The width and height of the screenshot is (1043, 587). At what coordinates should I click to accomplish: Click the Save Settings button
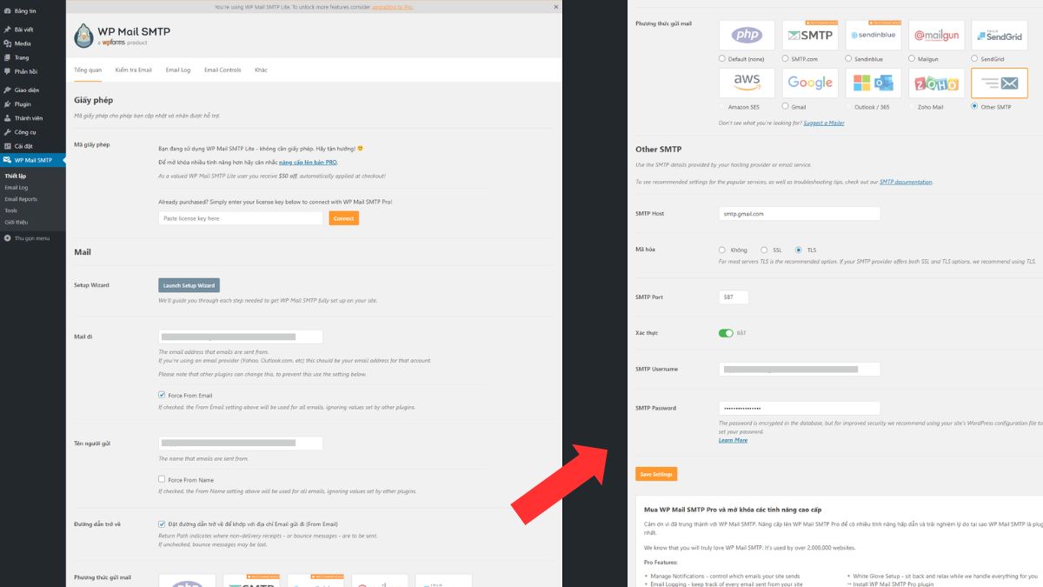click(656, 474)
